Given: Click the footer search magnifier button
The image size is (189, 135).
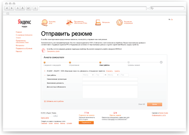Looking at the screenshot, I should coord(55,116).
